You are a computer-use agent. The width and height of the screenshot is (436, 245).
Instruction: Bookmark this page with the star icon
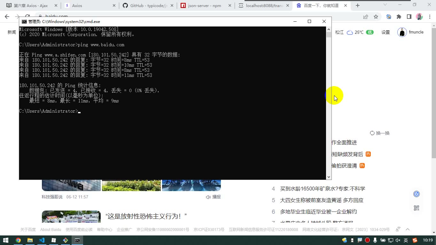(x=376, y=17)
